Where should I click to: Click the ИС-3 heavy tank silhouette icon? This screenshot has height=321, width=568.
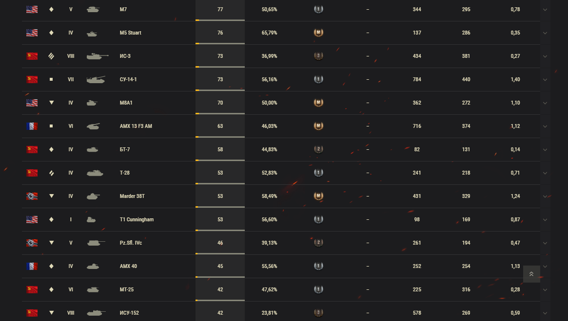pyautogui.click(x=98, y=56)
